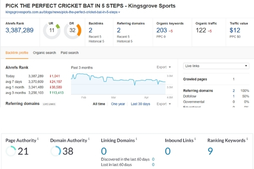Image resolution: width=254 pixels, height=169 pixels.
Task: Click the Discovered in last 60 days count
Action: [x=153, y=159]
